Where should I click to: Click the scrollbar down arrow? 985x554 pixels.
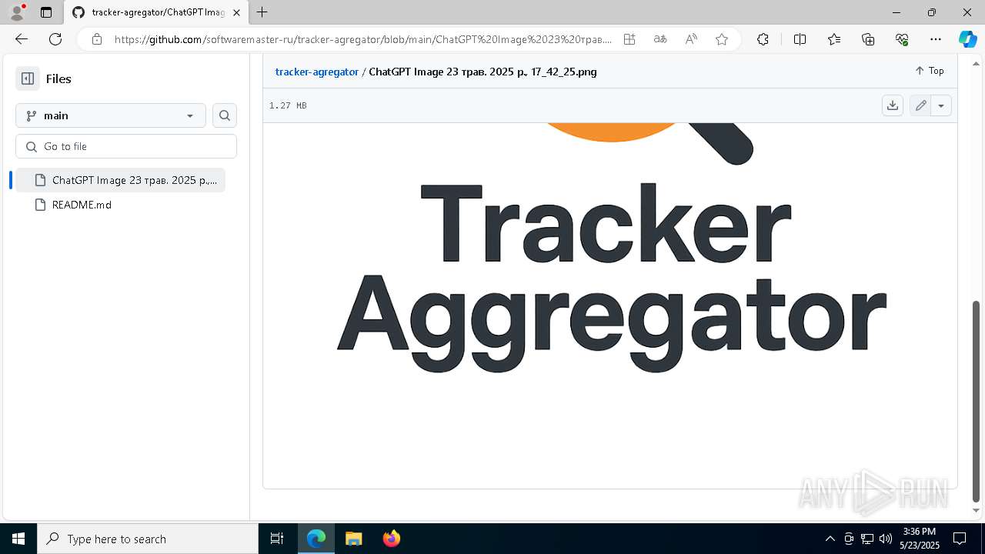(x=977, y=510)
